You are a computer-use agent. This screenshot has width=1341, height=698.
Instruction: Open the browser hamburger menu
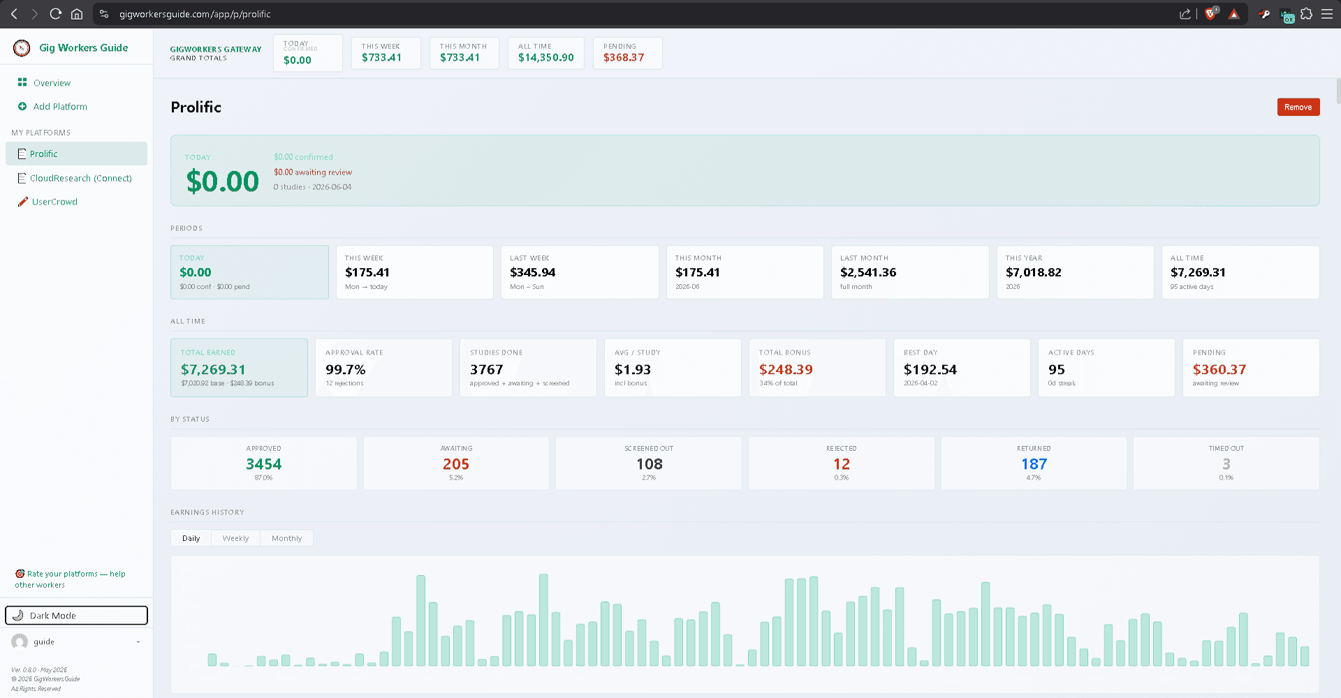(1327, 14)
